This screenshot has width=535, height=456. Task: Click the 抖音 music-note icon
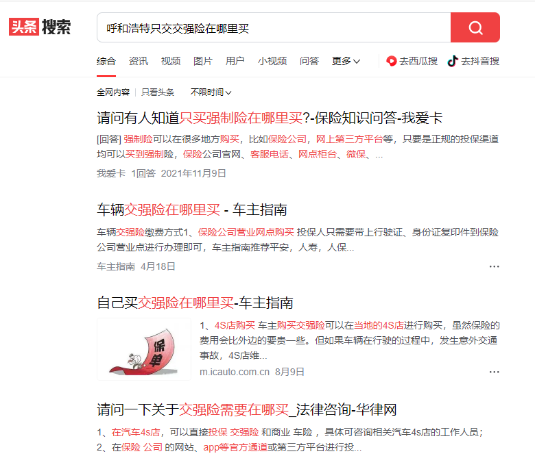point(453,61)
